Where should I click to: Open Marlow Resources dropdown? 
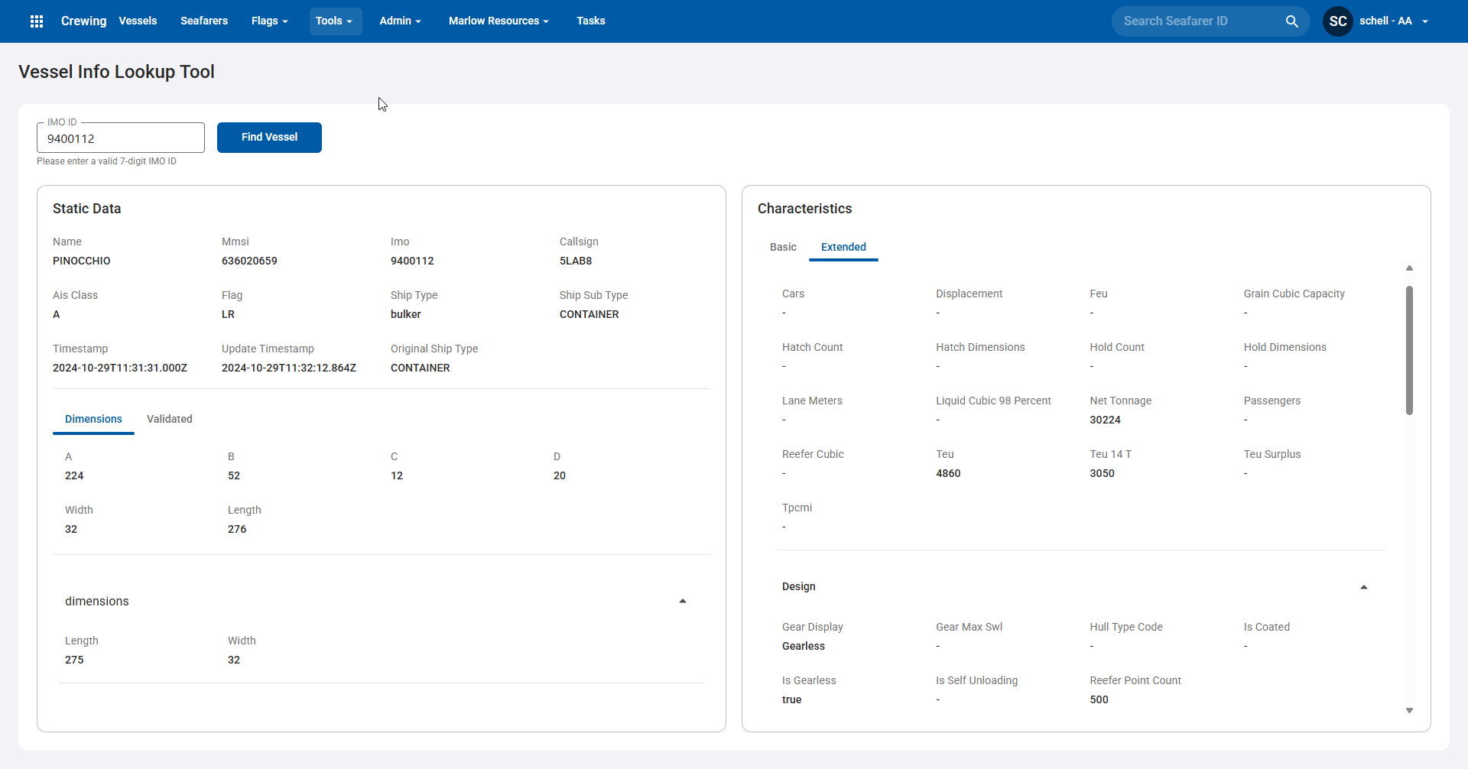[499, 21]
